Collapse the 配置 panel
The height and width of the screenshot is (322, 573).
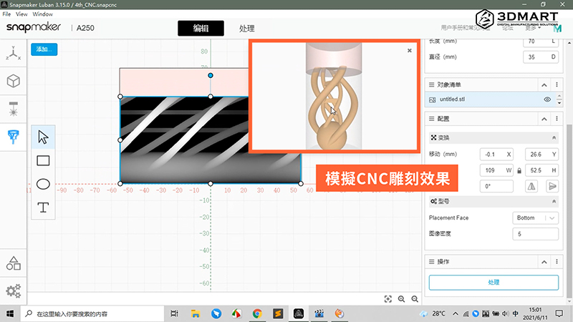point(544,119)
